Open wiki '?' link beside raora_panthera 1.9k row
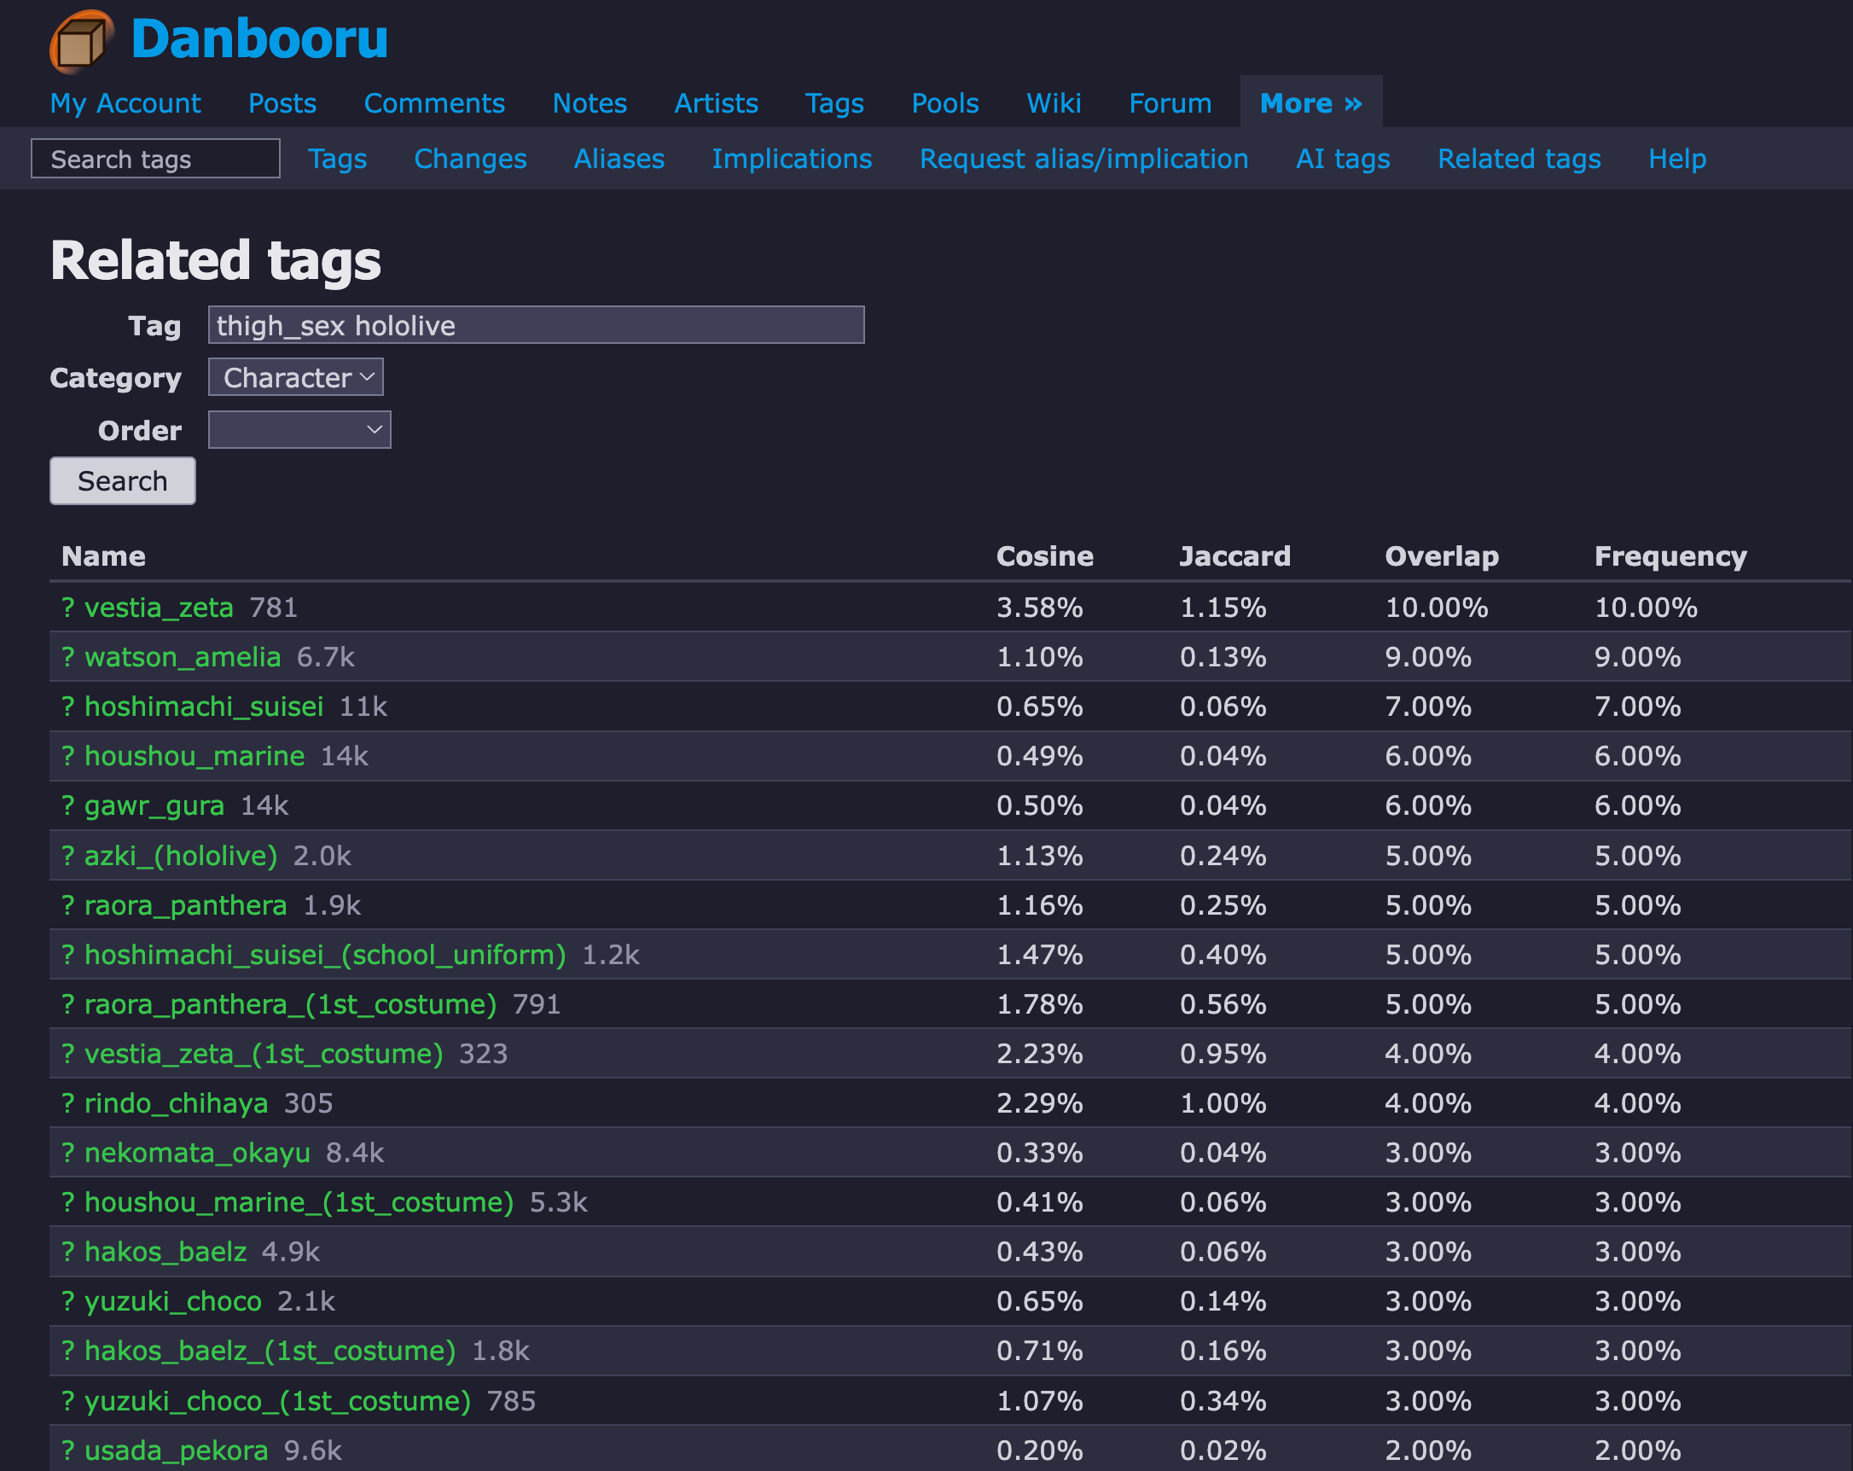The image size is (1853, 1471). pos(69,905)
